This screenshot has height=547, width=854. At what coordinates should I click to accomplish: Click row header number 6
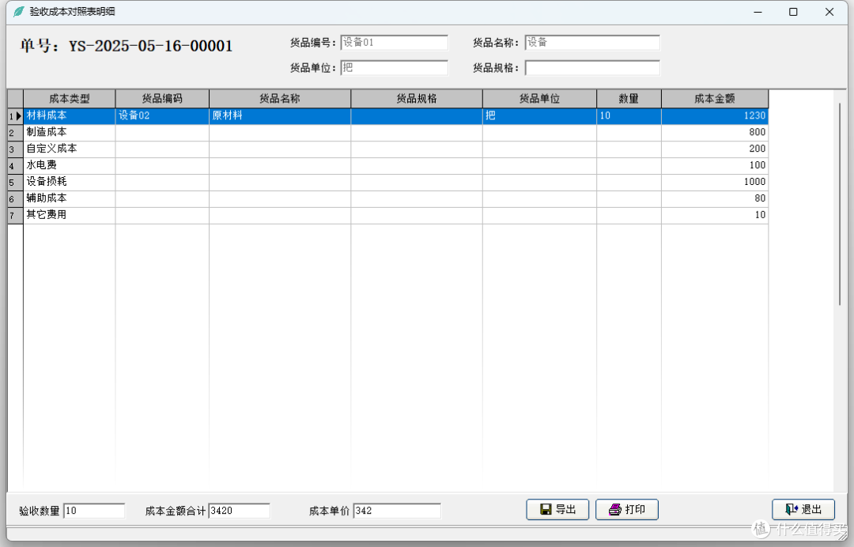point(15,198)
